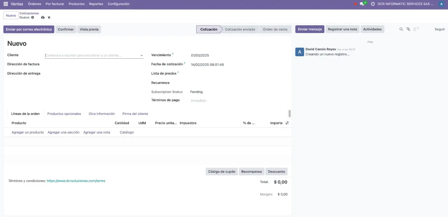448x217 pixels.
Task: Click the form's vertical scrollbar handle
Action: pyautogui.click(x=289, y=113)
